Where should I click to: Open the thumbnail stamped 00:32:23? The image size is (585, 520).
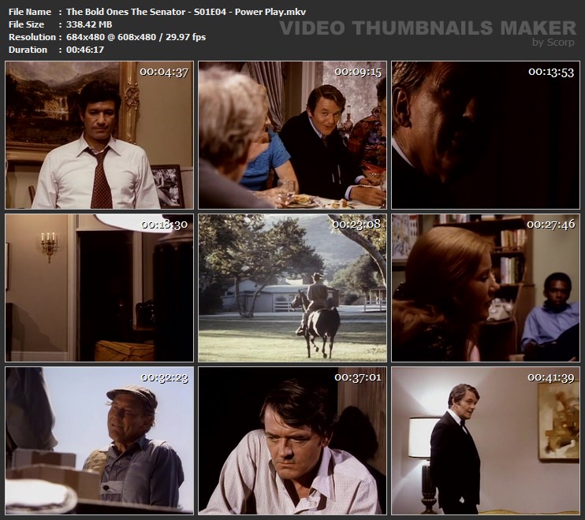click(99, 440)
